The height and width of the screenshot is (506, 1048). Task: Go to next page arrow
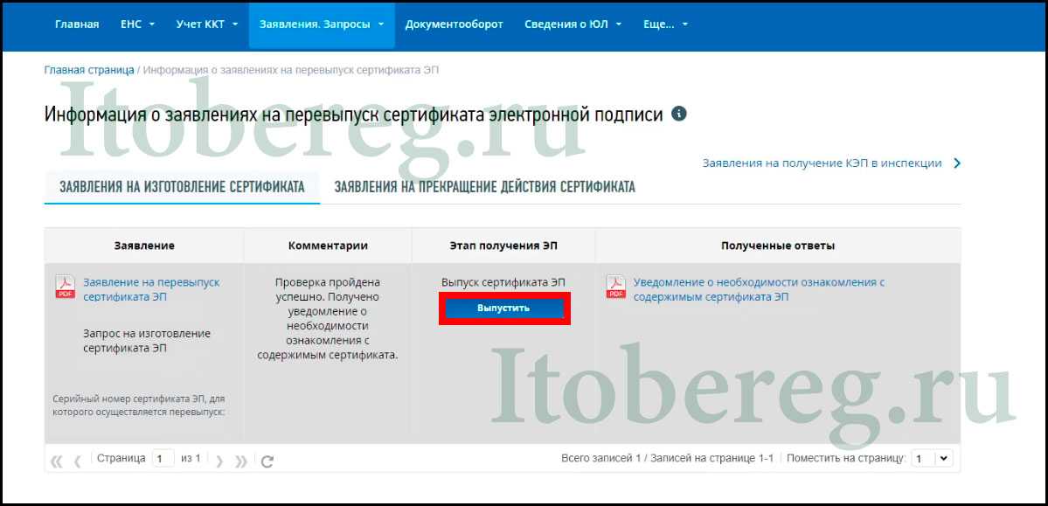(x=219, y=461)
